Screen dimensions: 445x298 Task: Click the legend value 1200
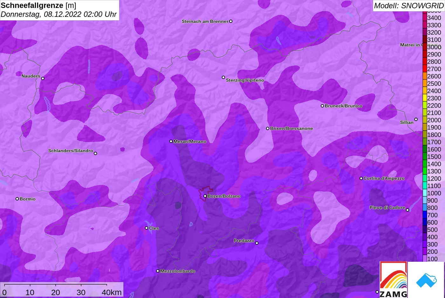(434, 179)
